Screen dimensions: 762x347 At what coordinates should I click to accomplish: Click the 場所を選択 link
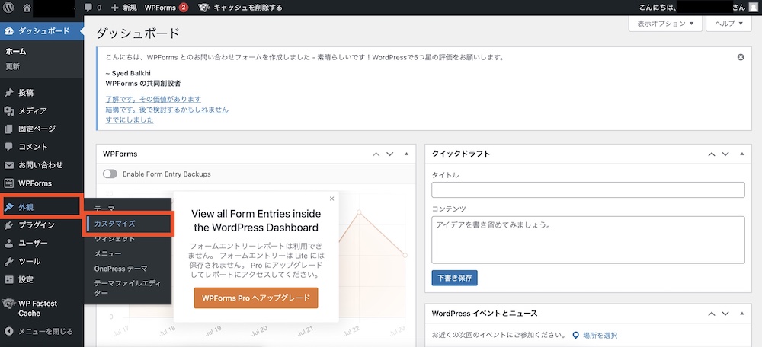click(x=600, y=336)
